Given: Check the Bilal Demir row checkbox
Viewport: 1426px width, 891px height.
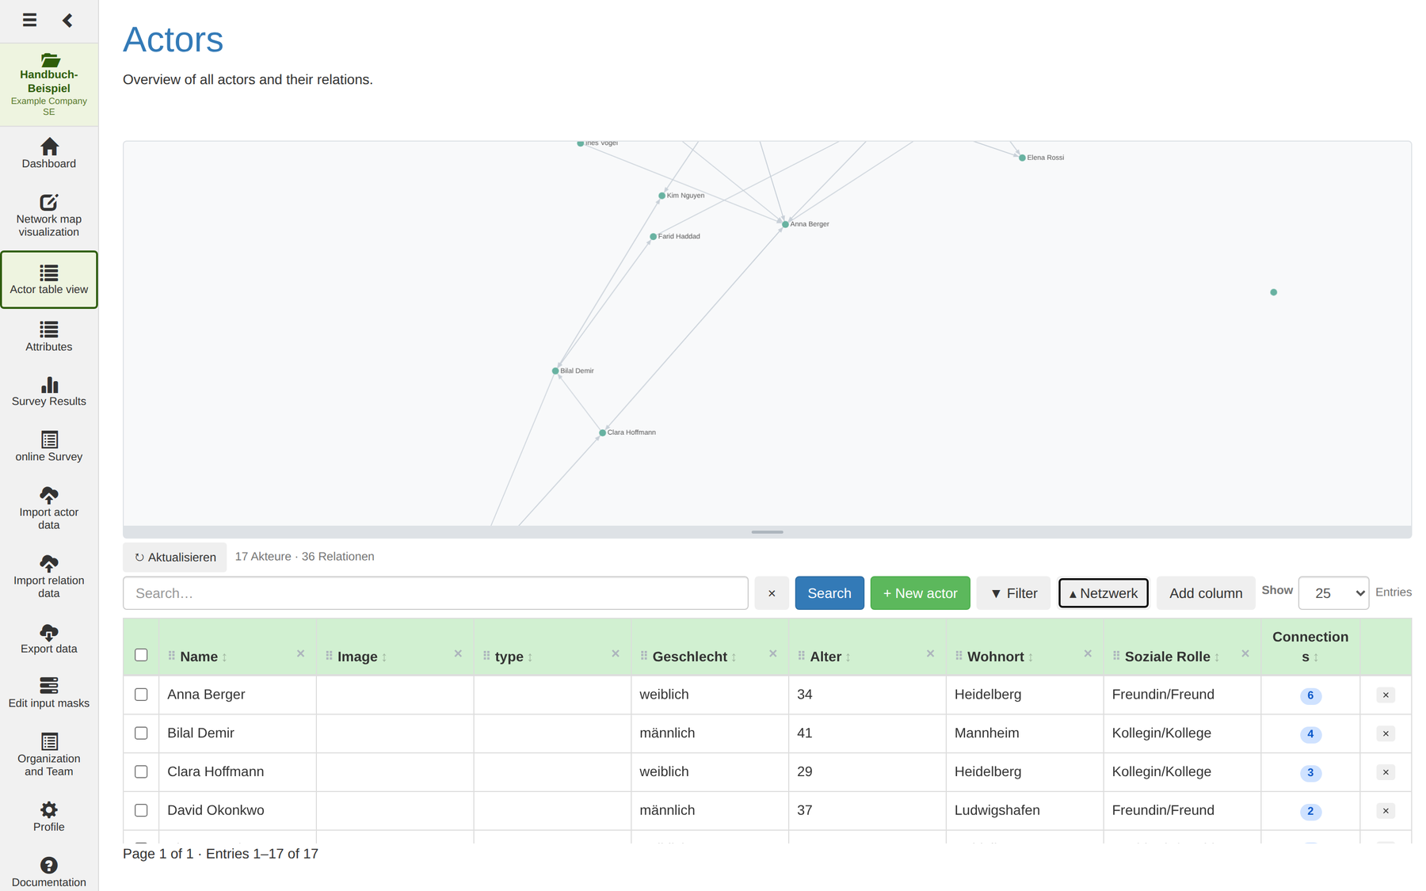Looking at the screenshot, I should pyautogui.click(x=141, y=733).
